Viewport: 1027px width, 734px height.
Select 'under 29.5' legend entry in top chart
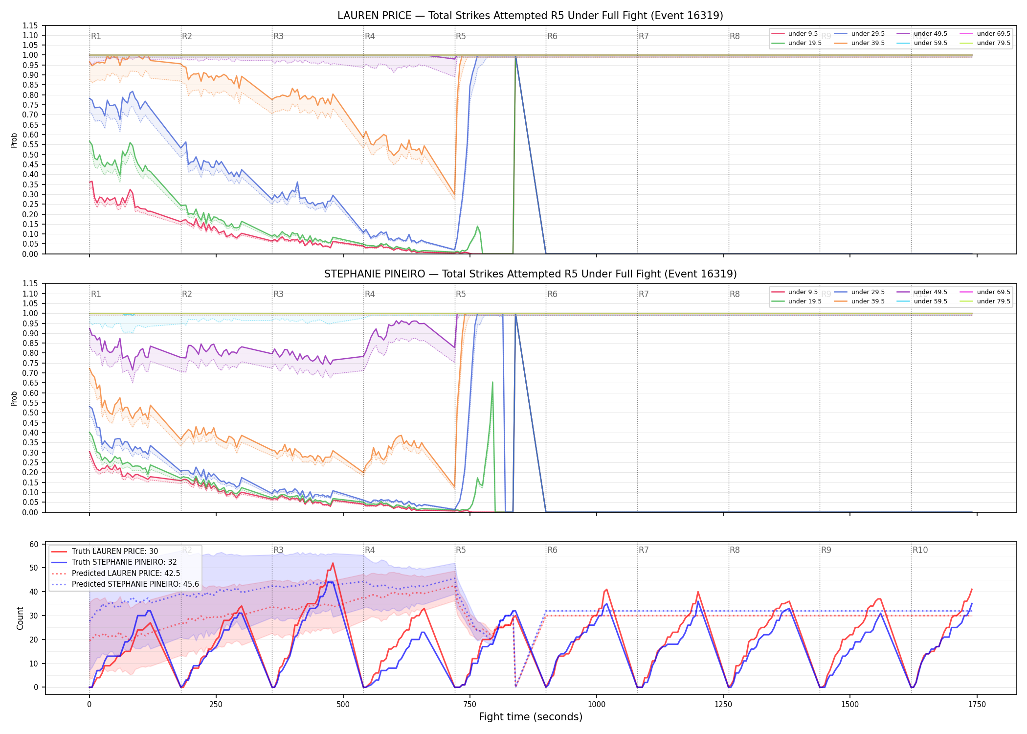pyautogui.click(x=859, y=34)
